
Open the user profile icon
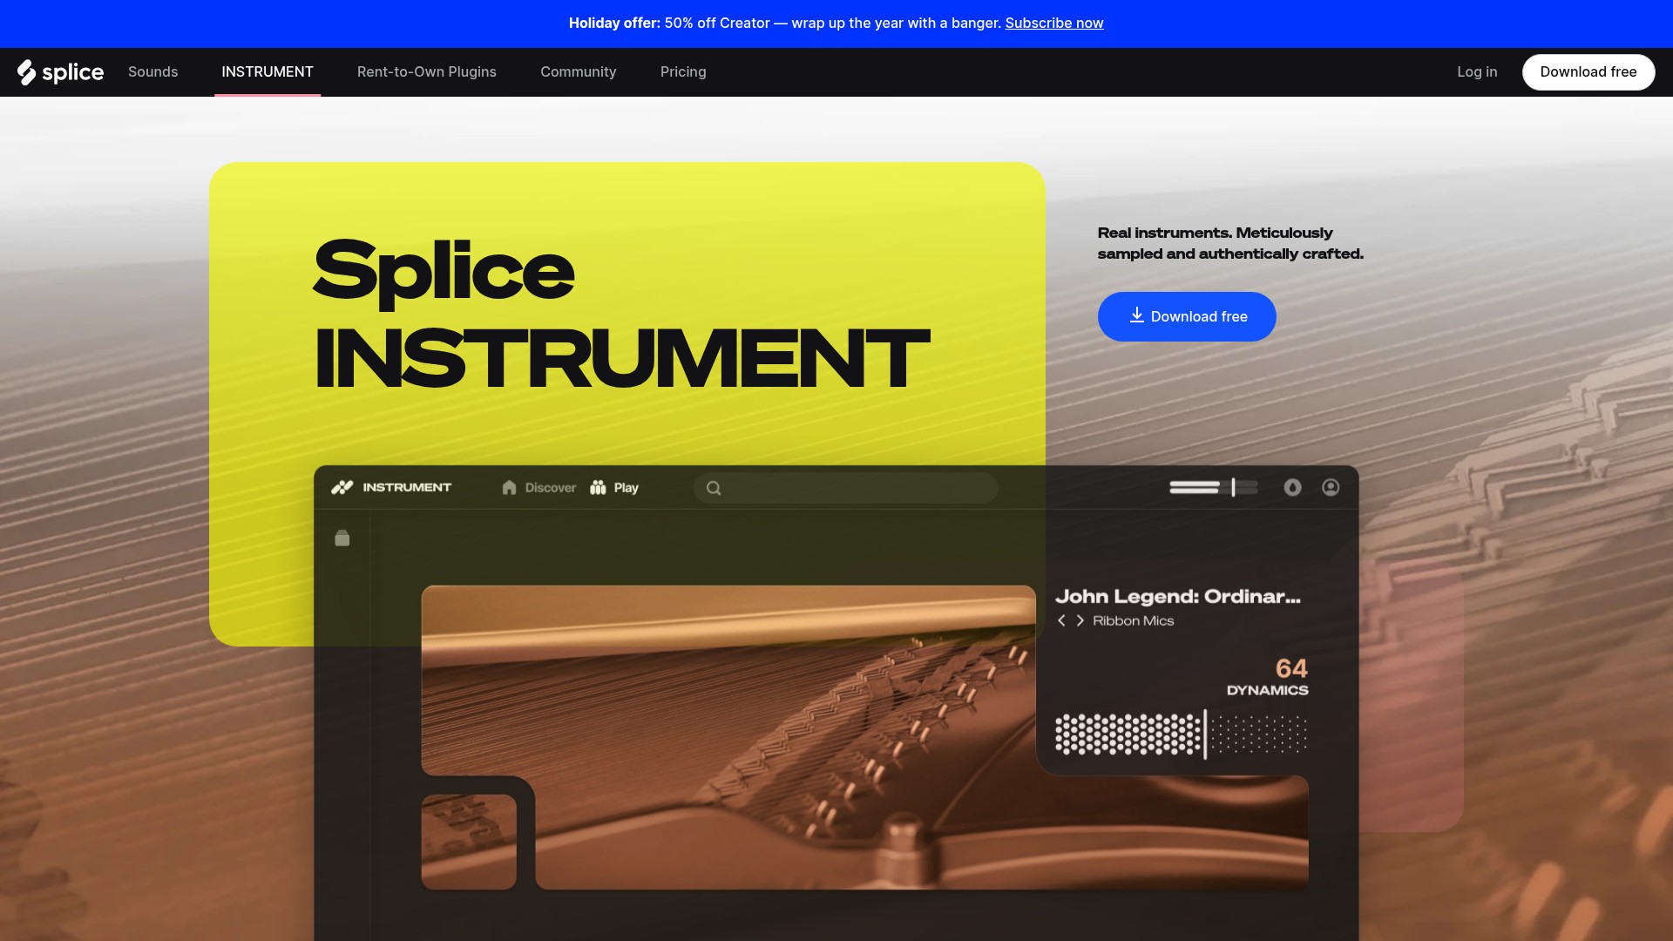pos(1331,487)
